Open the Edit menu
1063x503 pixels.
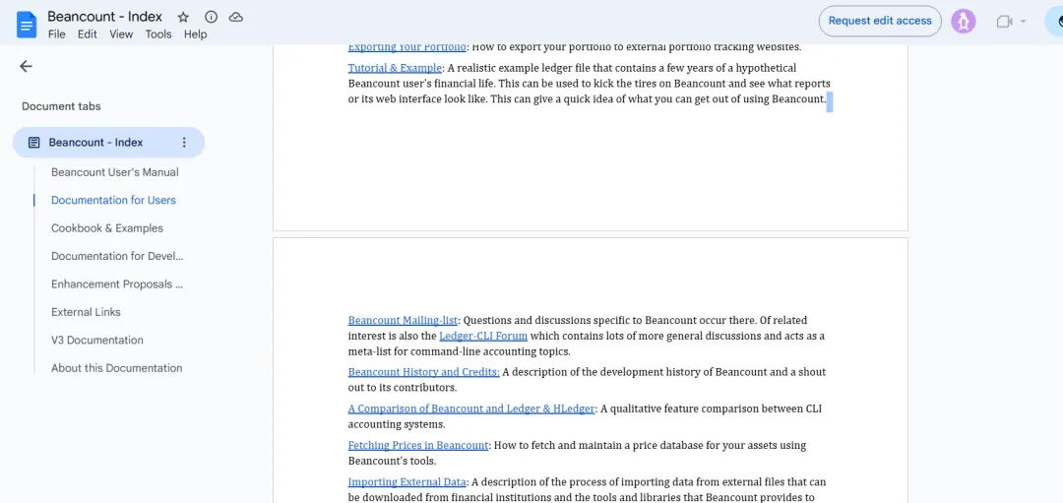pyautogui.click(x=87, y=33)
